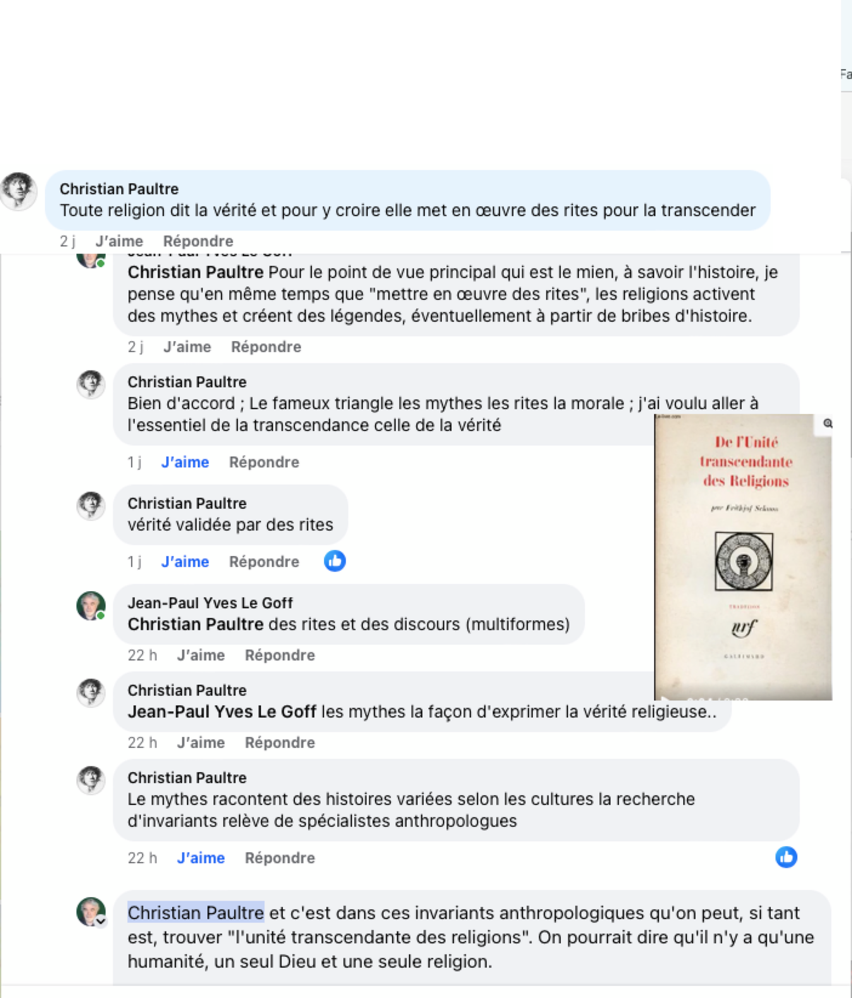The width and height of the screenshot is (852, 998).
Task: Toggle J'aime under the anthropologues comment
Action: [201, 858]
